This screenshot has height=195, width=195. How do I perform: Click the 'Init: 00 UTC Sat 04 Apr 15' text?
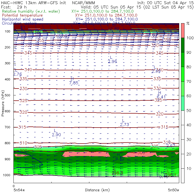pyautogui.click(x=165, y=3)
